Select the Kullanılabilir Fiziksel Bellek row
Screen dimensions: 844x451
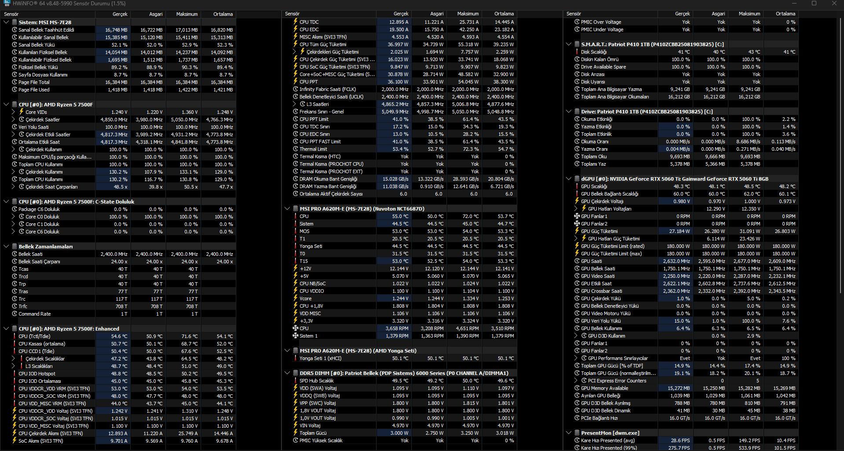(x=119, y=60)
